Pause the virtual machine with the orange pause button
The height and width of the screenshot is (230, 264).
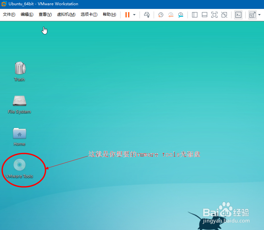point(127,15)
